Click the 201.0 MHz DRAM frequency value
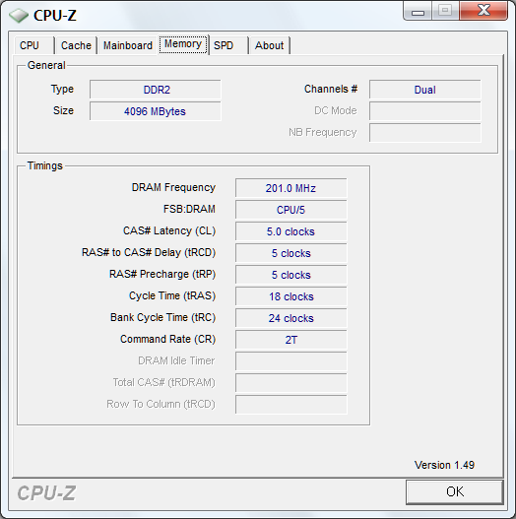Screen dimensions: 516x519 click(290, 188)
